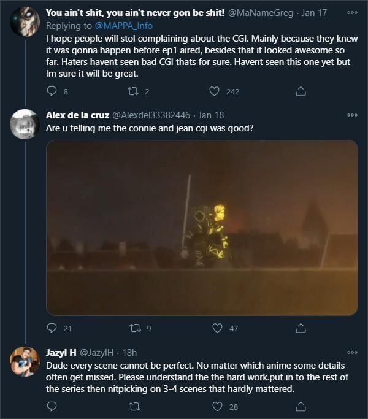Open Alex de la cruz's profile name
This screenshot has width=368, height=419.
(77, 115)
